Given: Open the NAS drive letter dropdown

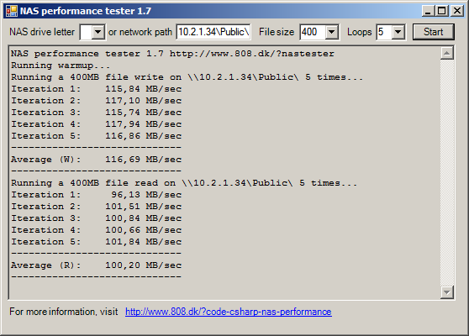Looking at the screenshot, I should tap(98, 32).
